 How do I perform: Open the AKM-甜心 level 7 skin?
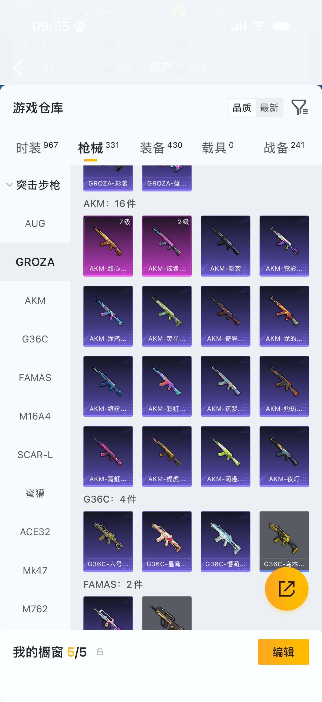coord(108,246)
